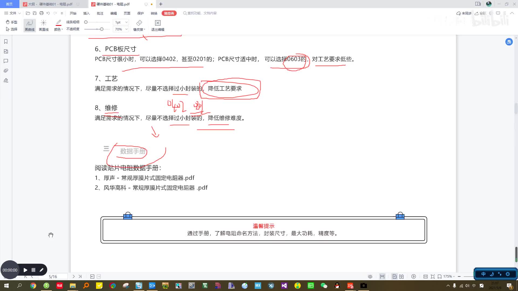Open the 1pt line width dropdown
Viewport: 518px width, 291px height.
[121, 22]
